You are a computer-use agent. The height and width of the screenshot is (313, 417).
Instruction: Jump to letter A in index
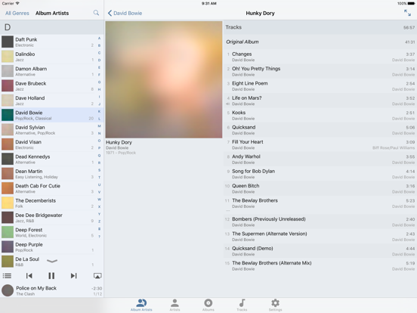pyautogui.click(x=99, y=39)
